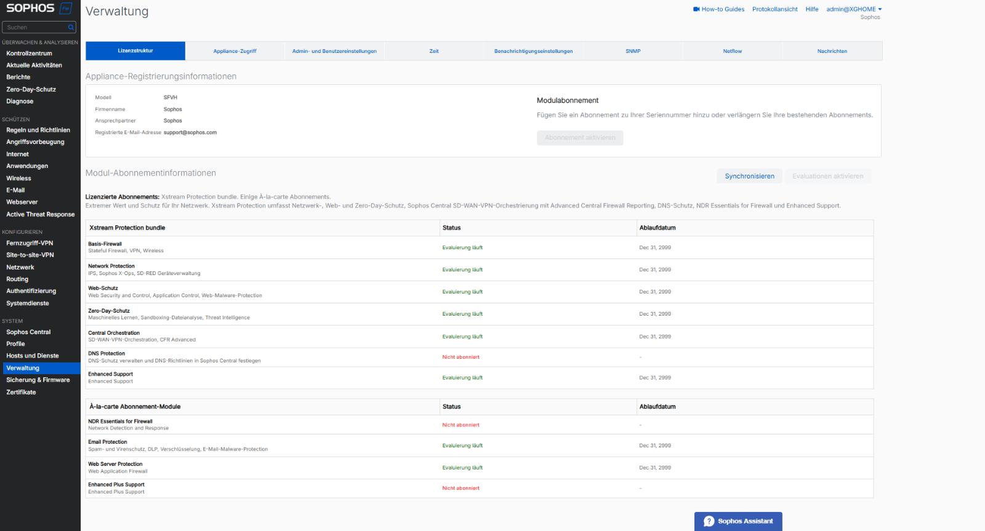Click the Synchronisieren button

click(749, 176)
